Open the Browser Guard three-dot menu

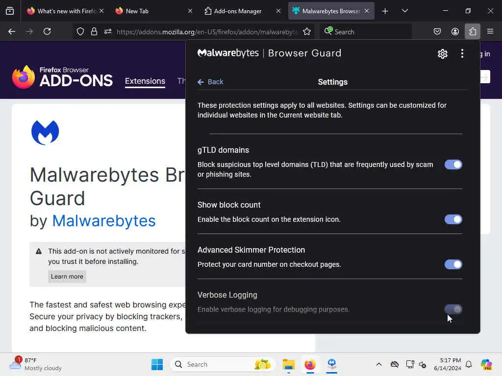click(462, 53)
